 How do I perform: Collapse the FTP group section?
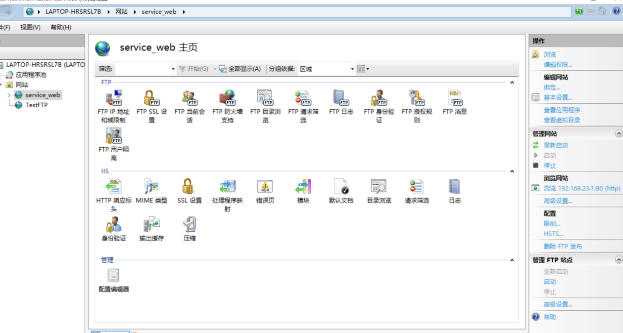coord(512,83)
